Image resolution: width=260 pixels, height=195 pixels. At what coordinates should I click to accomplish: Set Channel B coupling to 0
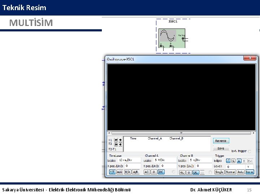tap(189, 173)
